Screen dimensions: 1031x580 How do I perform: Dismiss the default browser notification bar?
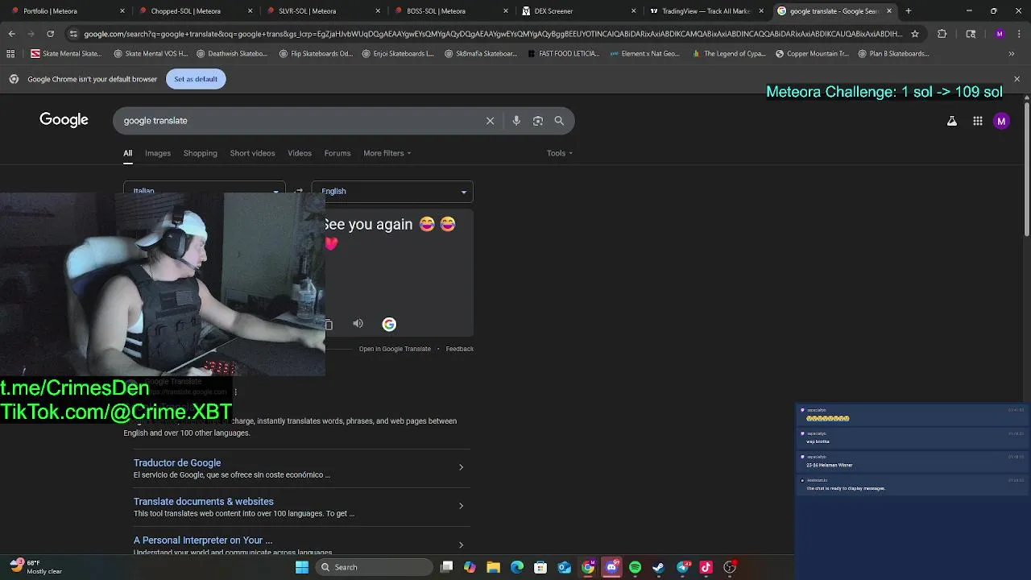(x=1017, y=79)
